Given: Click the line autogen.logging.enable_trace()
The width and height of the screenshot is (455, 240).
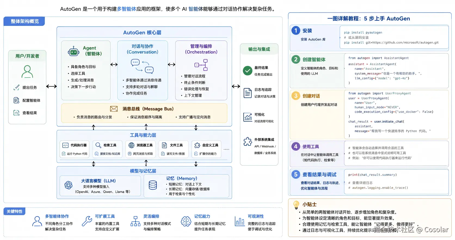Looking at the screenshot, I should [378, 188].
